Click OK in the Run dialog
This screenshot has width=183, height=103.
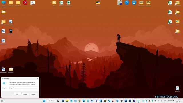[17, 94]
